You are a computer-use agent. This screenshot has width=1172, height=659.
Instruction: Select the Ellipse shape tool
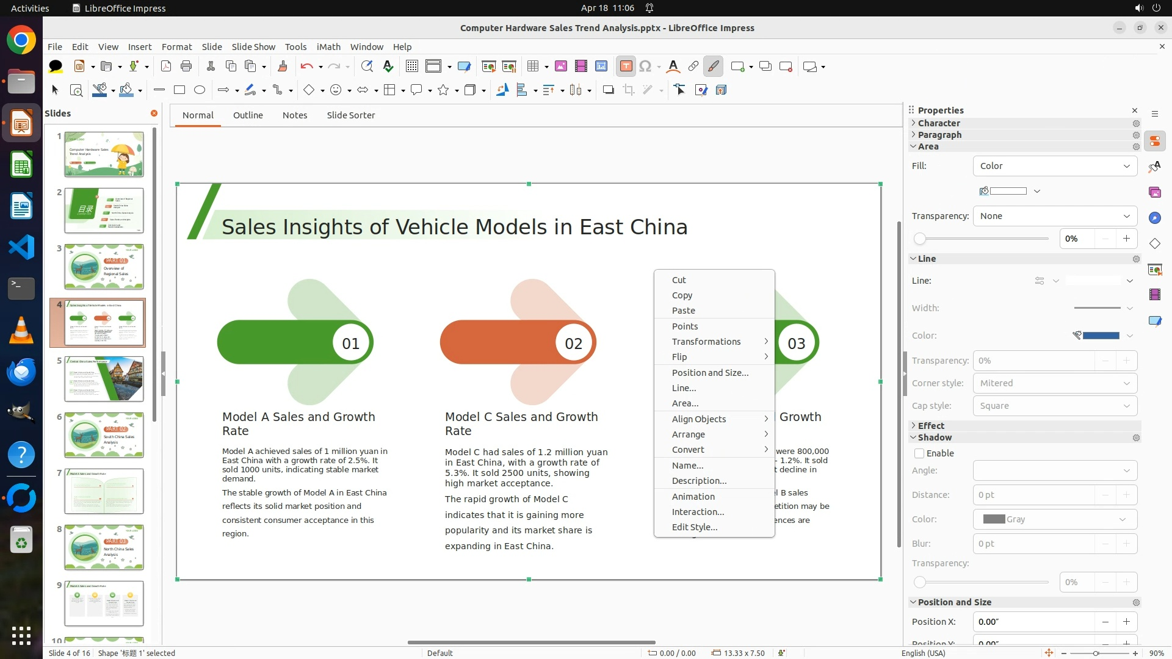[200, 90]
